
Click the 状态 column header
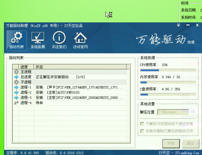[80, 67]
